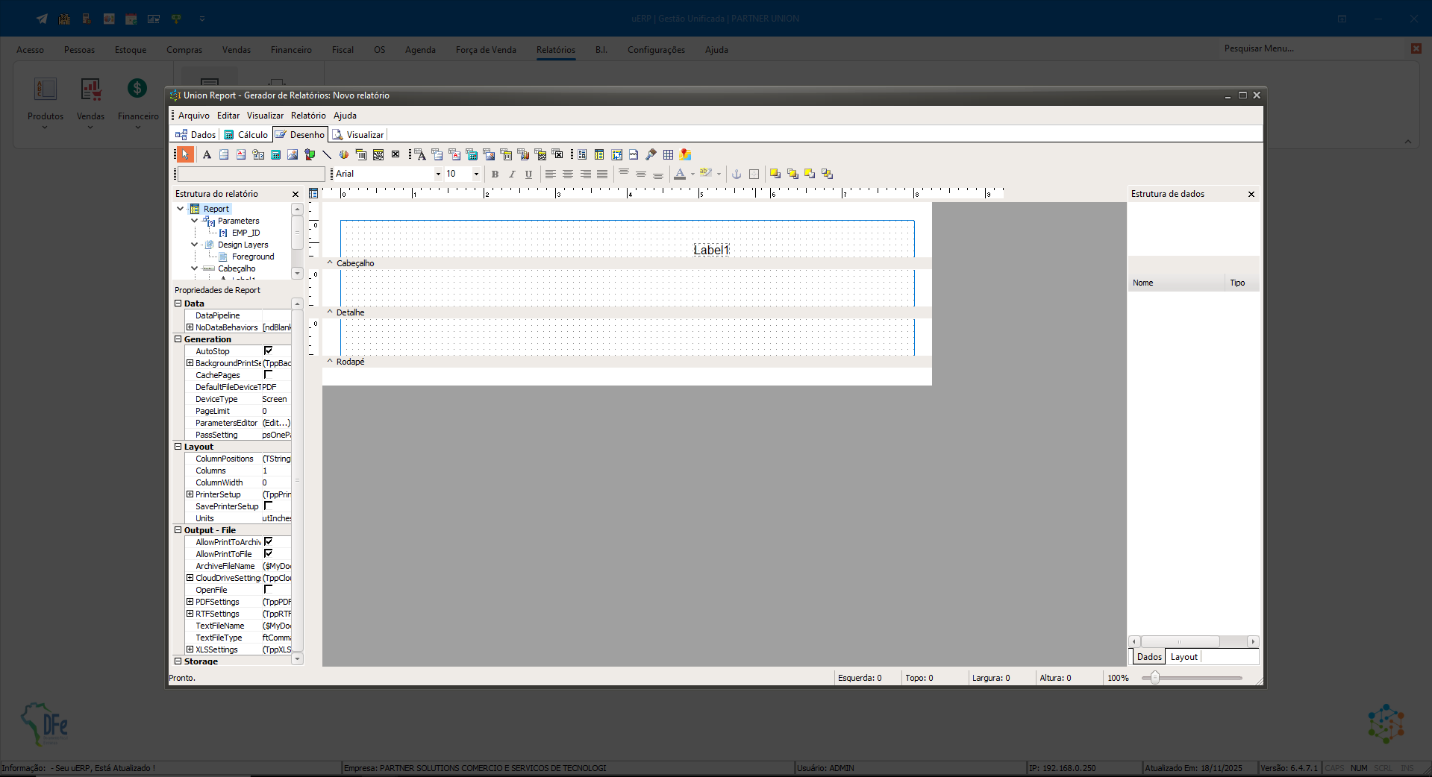This screenshot has height=777, width=1432.
Task: Select the Image component tool
Action: pos(293,154)
